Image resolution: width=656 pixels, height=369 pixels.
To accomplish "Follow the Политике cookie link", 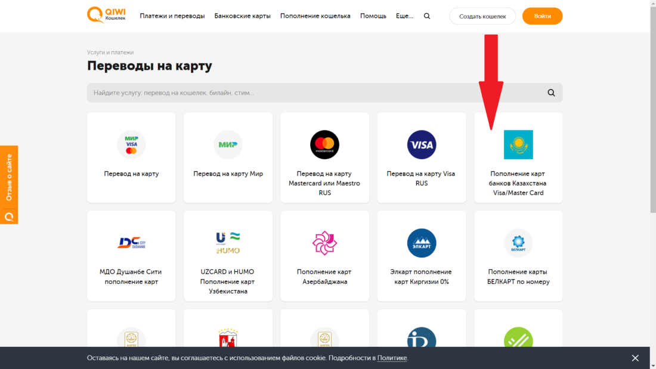I will 392,358.
